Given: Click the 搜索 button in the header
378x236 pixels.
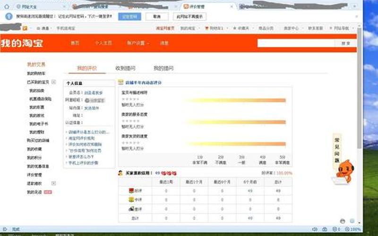Looking at the screenshot, I should [x=345, y=43].
